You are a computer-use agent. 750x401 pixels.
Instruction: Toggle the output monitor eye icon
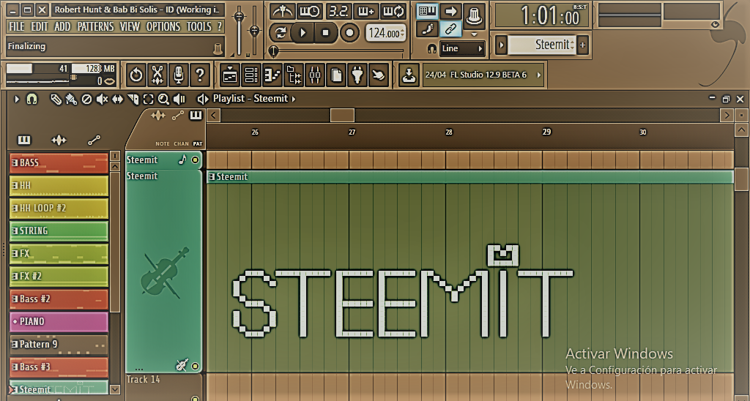click(715, 24)
